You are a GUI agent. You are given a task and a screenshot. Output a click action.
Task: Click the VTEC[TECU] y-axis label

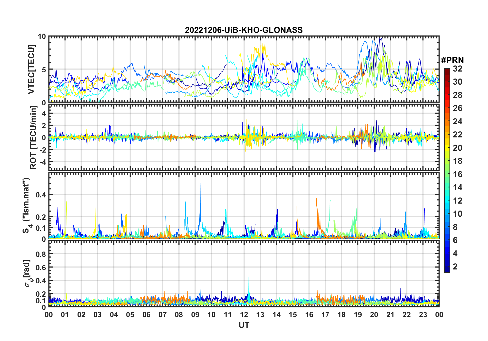pyautogui.click(x=31, y=69)
